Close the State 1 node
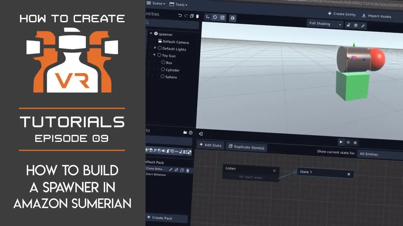This screenshot has height=226, width=403. click(x=349, y=174)
